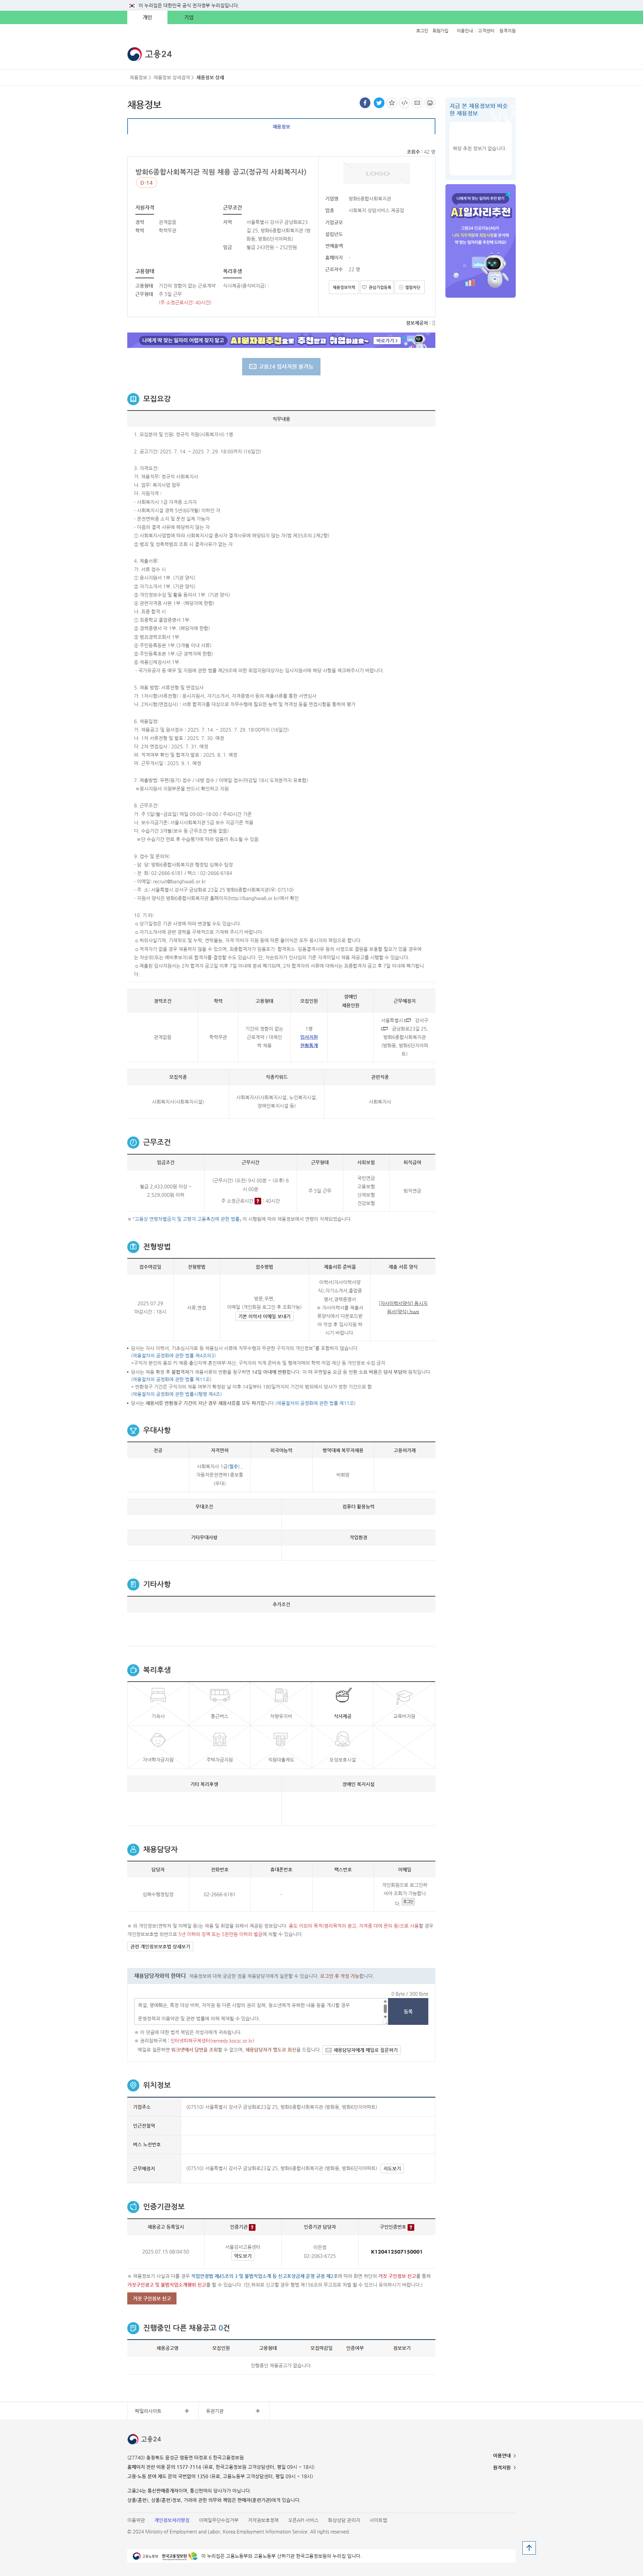Click 채용담당자에게 메일로 질문하기 button
643x2576 pixels.
pyautogui.click(x=362, y=2050)
